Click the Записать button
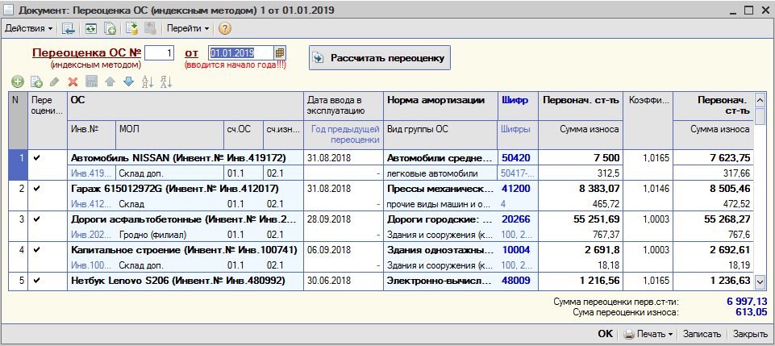The height and width of the screenshot is (346, 775). [702, 334]
